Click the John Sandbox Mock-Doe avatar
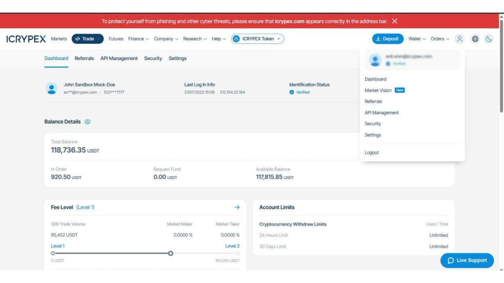This screenshot has height=283, width=504. (51, 88)
